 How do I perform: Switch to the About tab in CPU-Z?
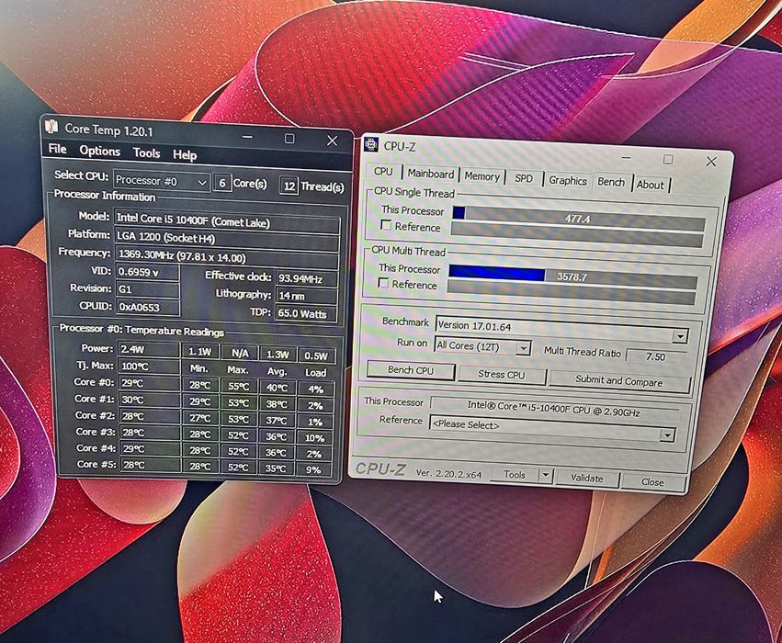[x=651, y=185]
